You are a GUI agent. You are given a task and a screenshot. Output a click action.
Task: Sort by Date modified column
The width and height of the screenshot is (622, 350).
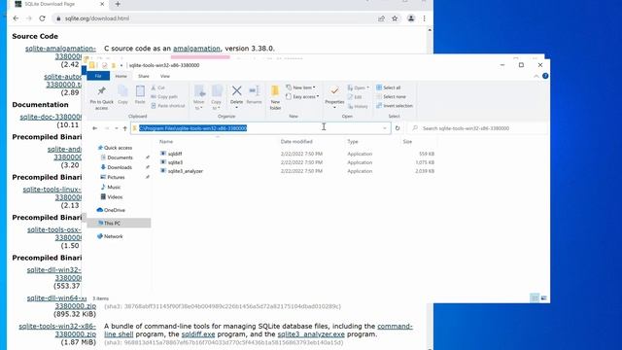(296, 142)
